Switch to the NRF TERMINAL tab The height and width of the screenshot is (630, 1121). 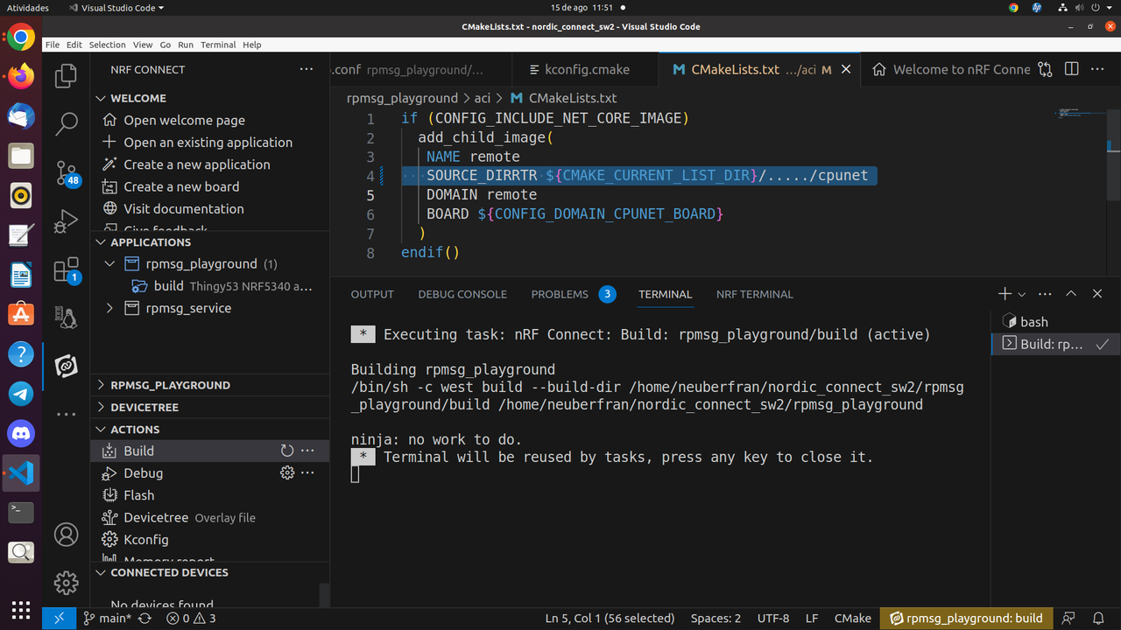tap(754, 294)
